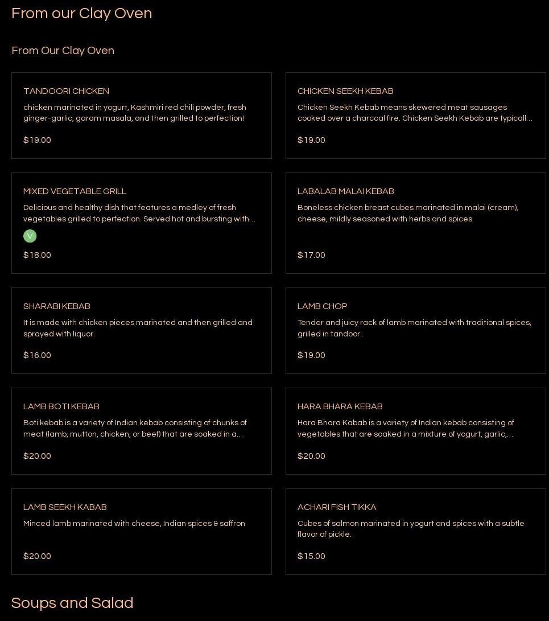Open the Lamb Chop menu item
The image size is (549, 621).
pos(322,306)
